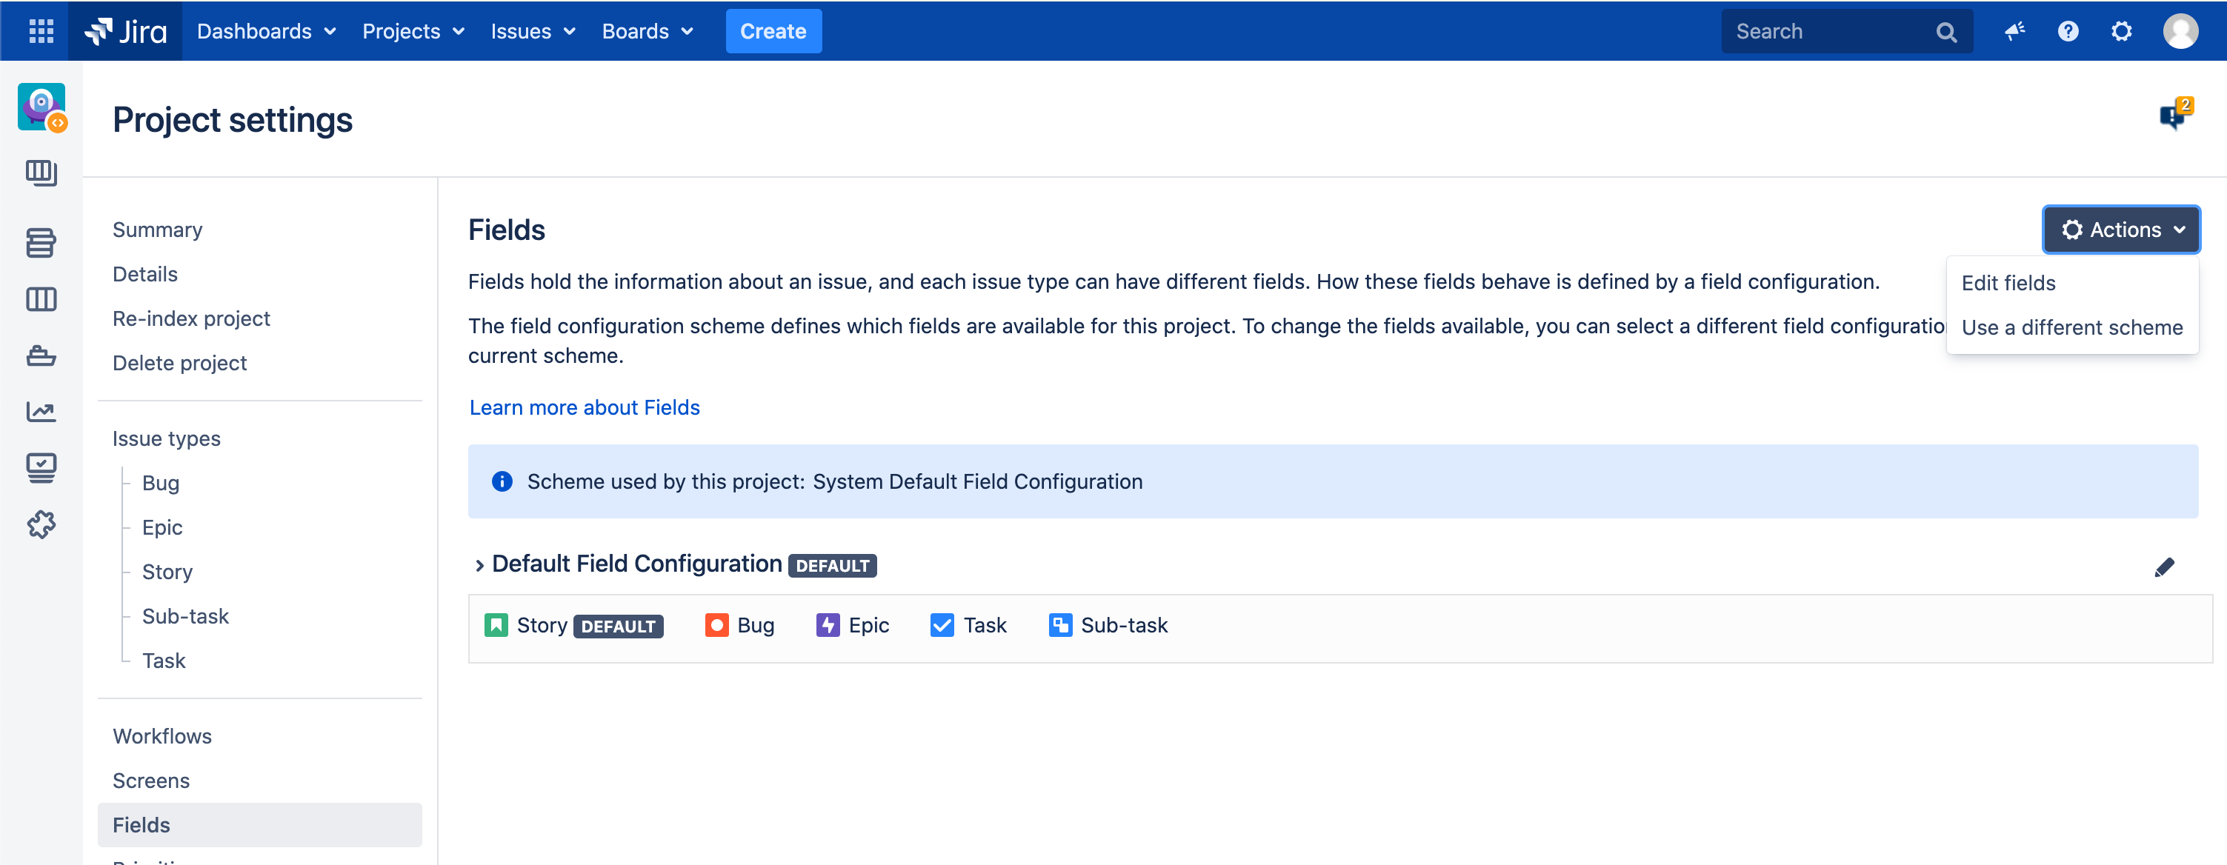Open the Dashboards dropdown menu
This screenshot has height=865, width=2227.
tap(265, 31)
